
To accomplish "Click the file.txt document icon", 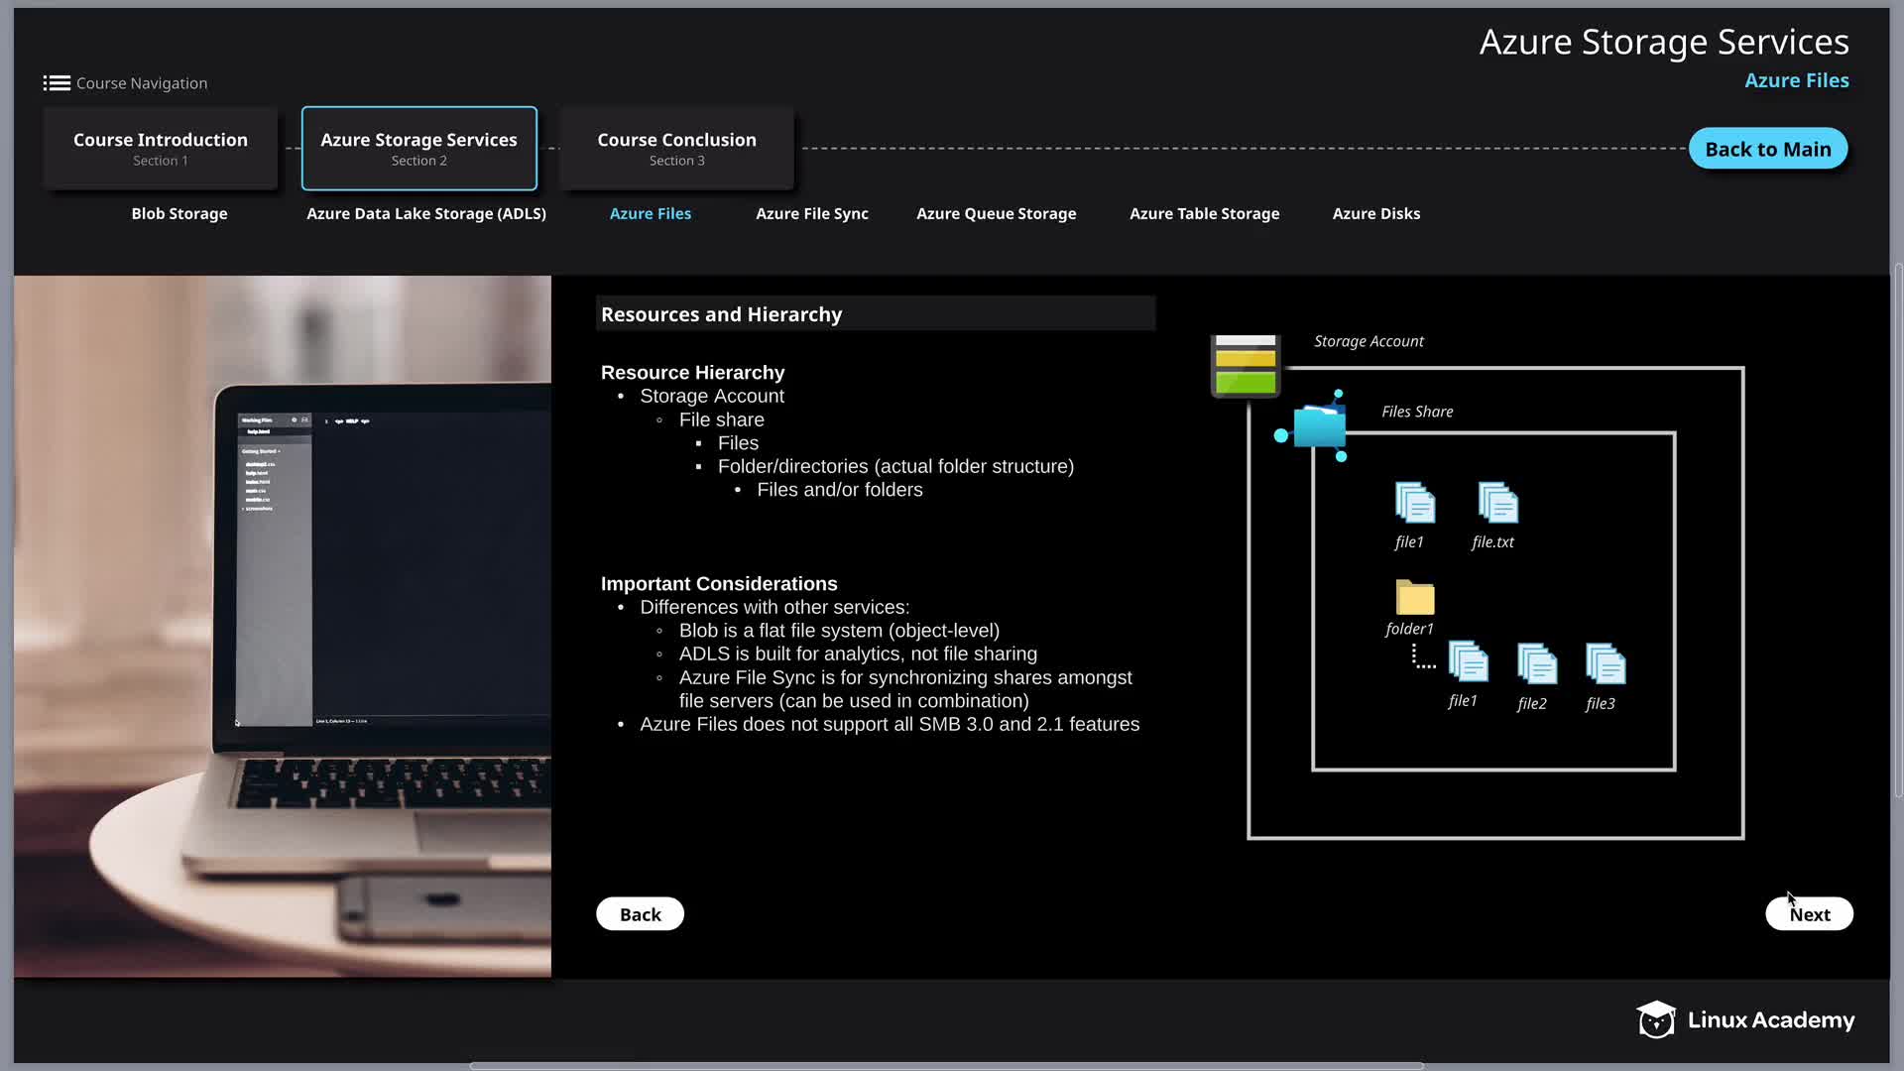I will pyautogui.click(x=1497, y=503).
